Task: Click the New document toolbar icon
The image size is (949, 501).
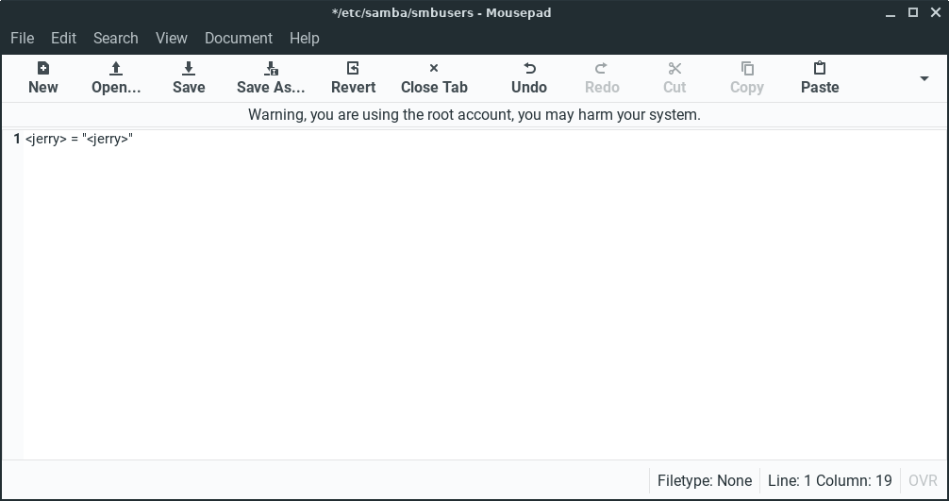Action: pyautogui.click(x=42, y=76)
